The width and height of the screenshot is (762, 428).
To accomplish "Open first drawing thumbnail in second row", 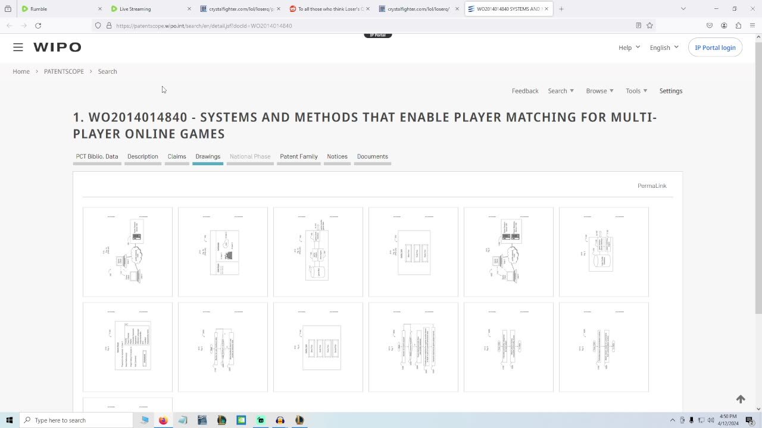I will (x=127, y=347).
